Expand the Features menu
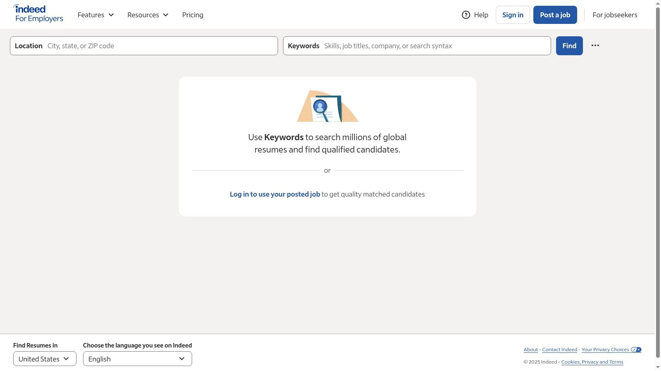Viewport: 661px width, 371px height. tap(95, 15)
